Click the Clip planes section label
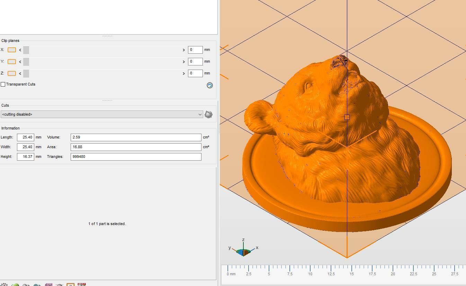This screenshot has height=286, width=466. click(10, 41)
